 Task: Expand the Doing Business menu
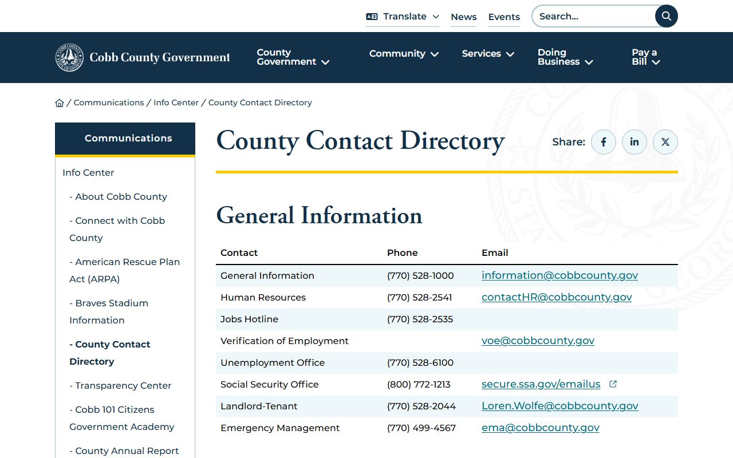pos(565,57)
